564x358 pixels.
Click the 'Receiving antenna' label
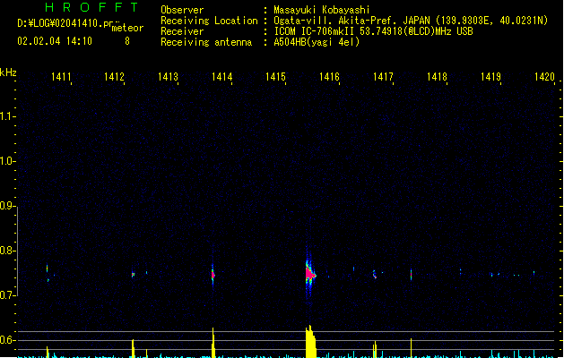click(206, 42)
